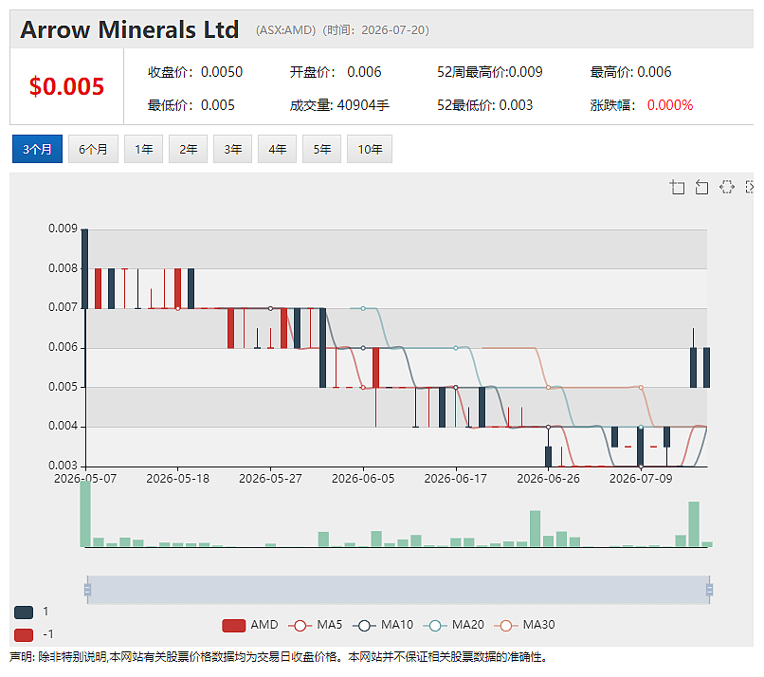Click the 52周最高价:0.009 text
This screenshot has height=677, width=764.
pos(490,72)
